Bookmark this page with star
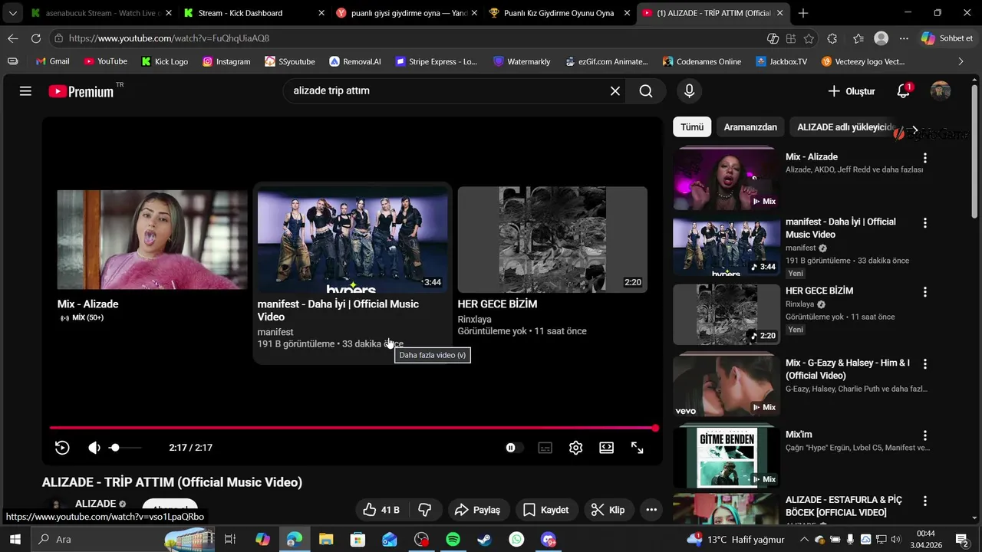The width and height of the screenshot is (982, 552). pyautogui.click(x=809, y=38)
